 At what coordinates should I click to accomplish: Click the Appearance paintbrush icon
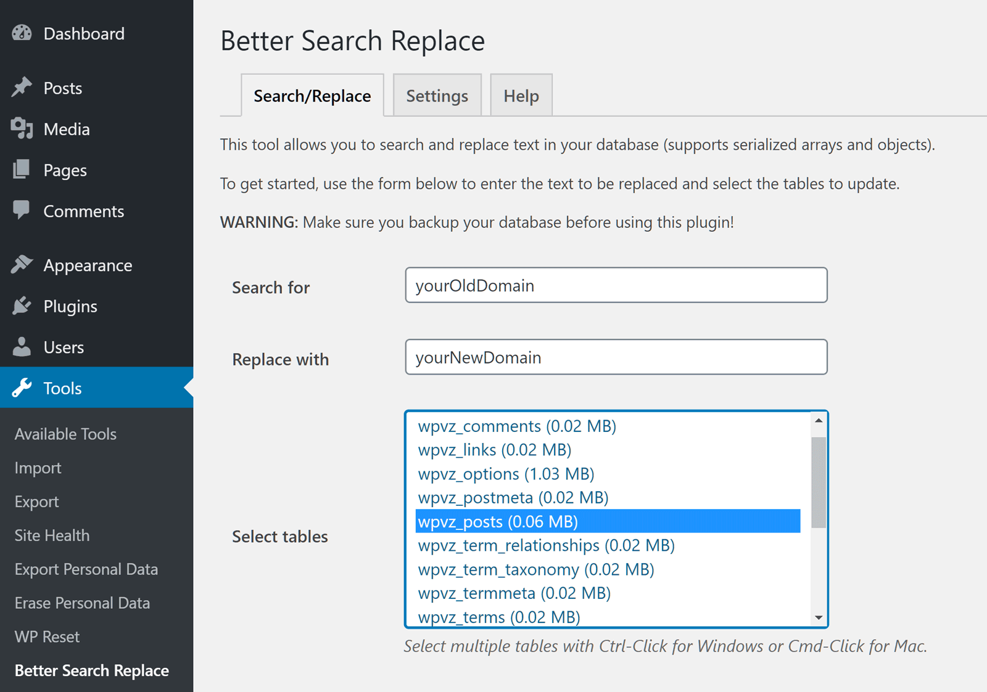(x=22, y=264)
